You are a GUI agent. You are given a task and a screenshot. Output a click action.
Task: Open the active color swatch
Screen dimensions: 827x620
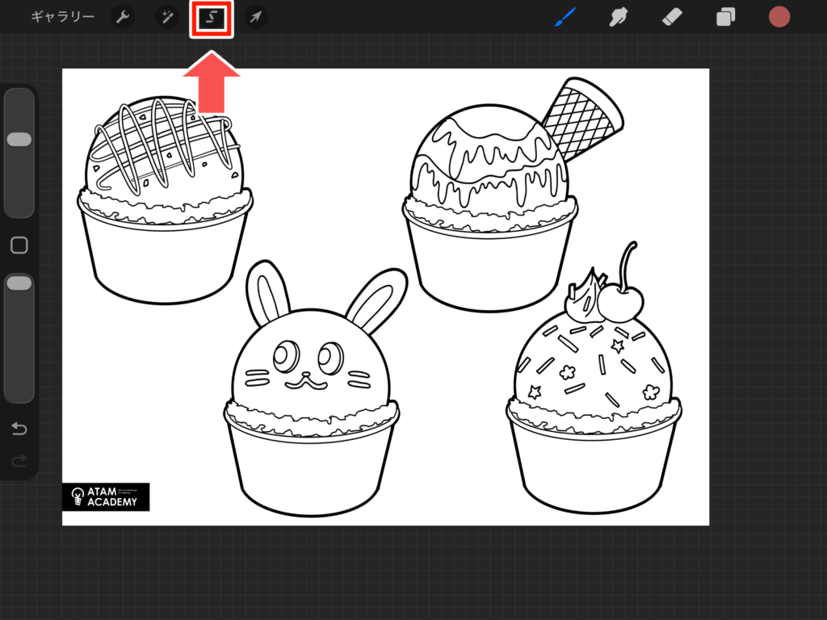point(779,17)
